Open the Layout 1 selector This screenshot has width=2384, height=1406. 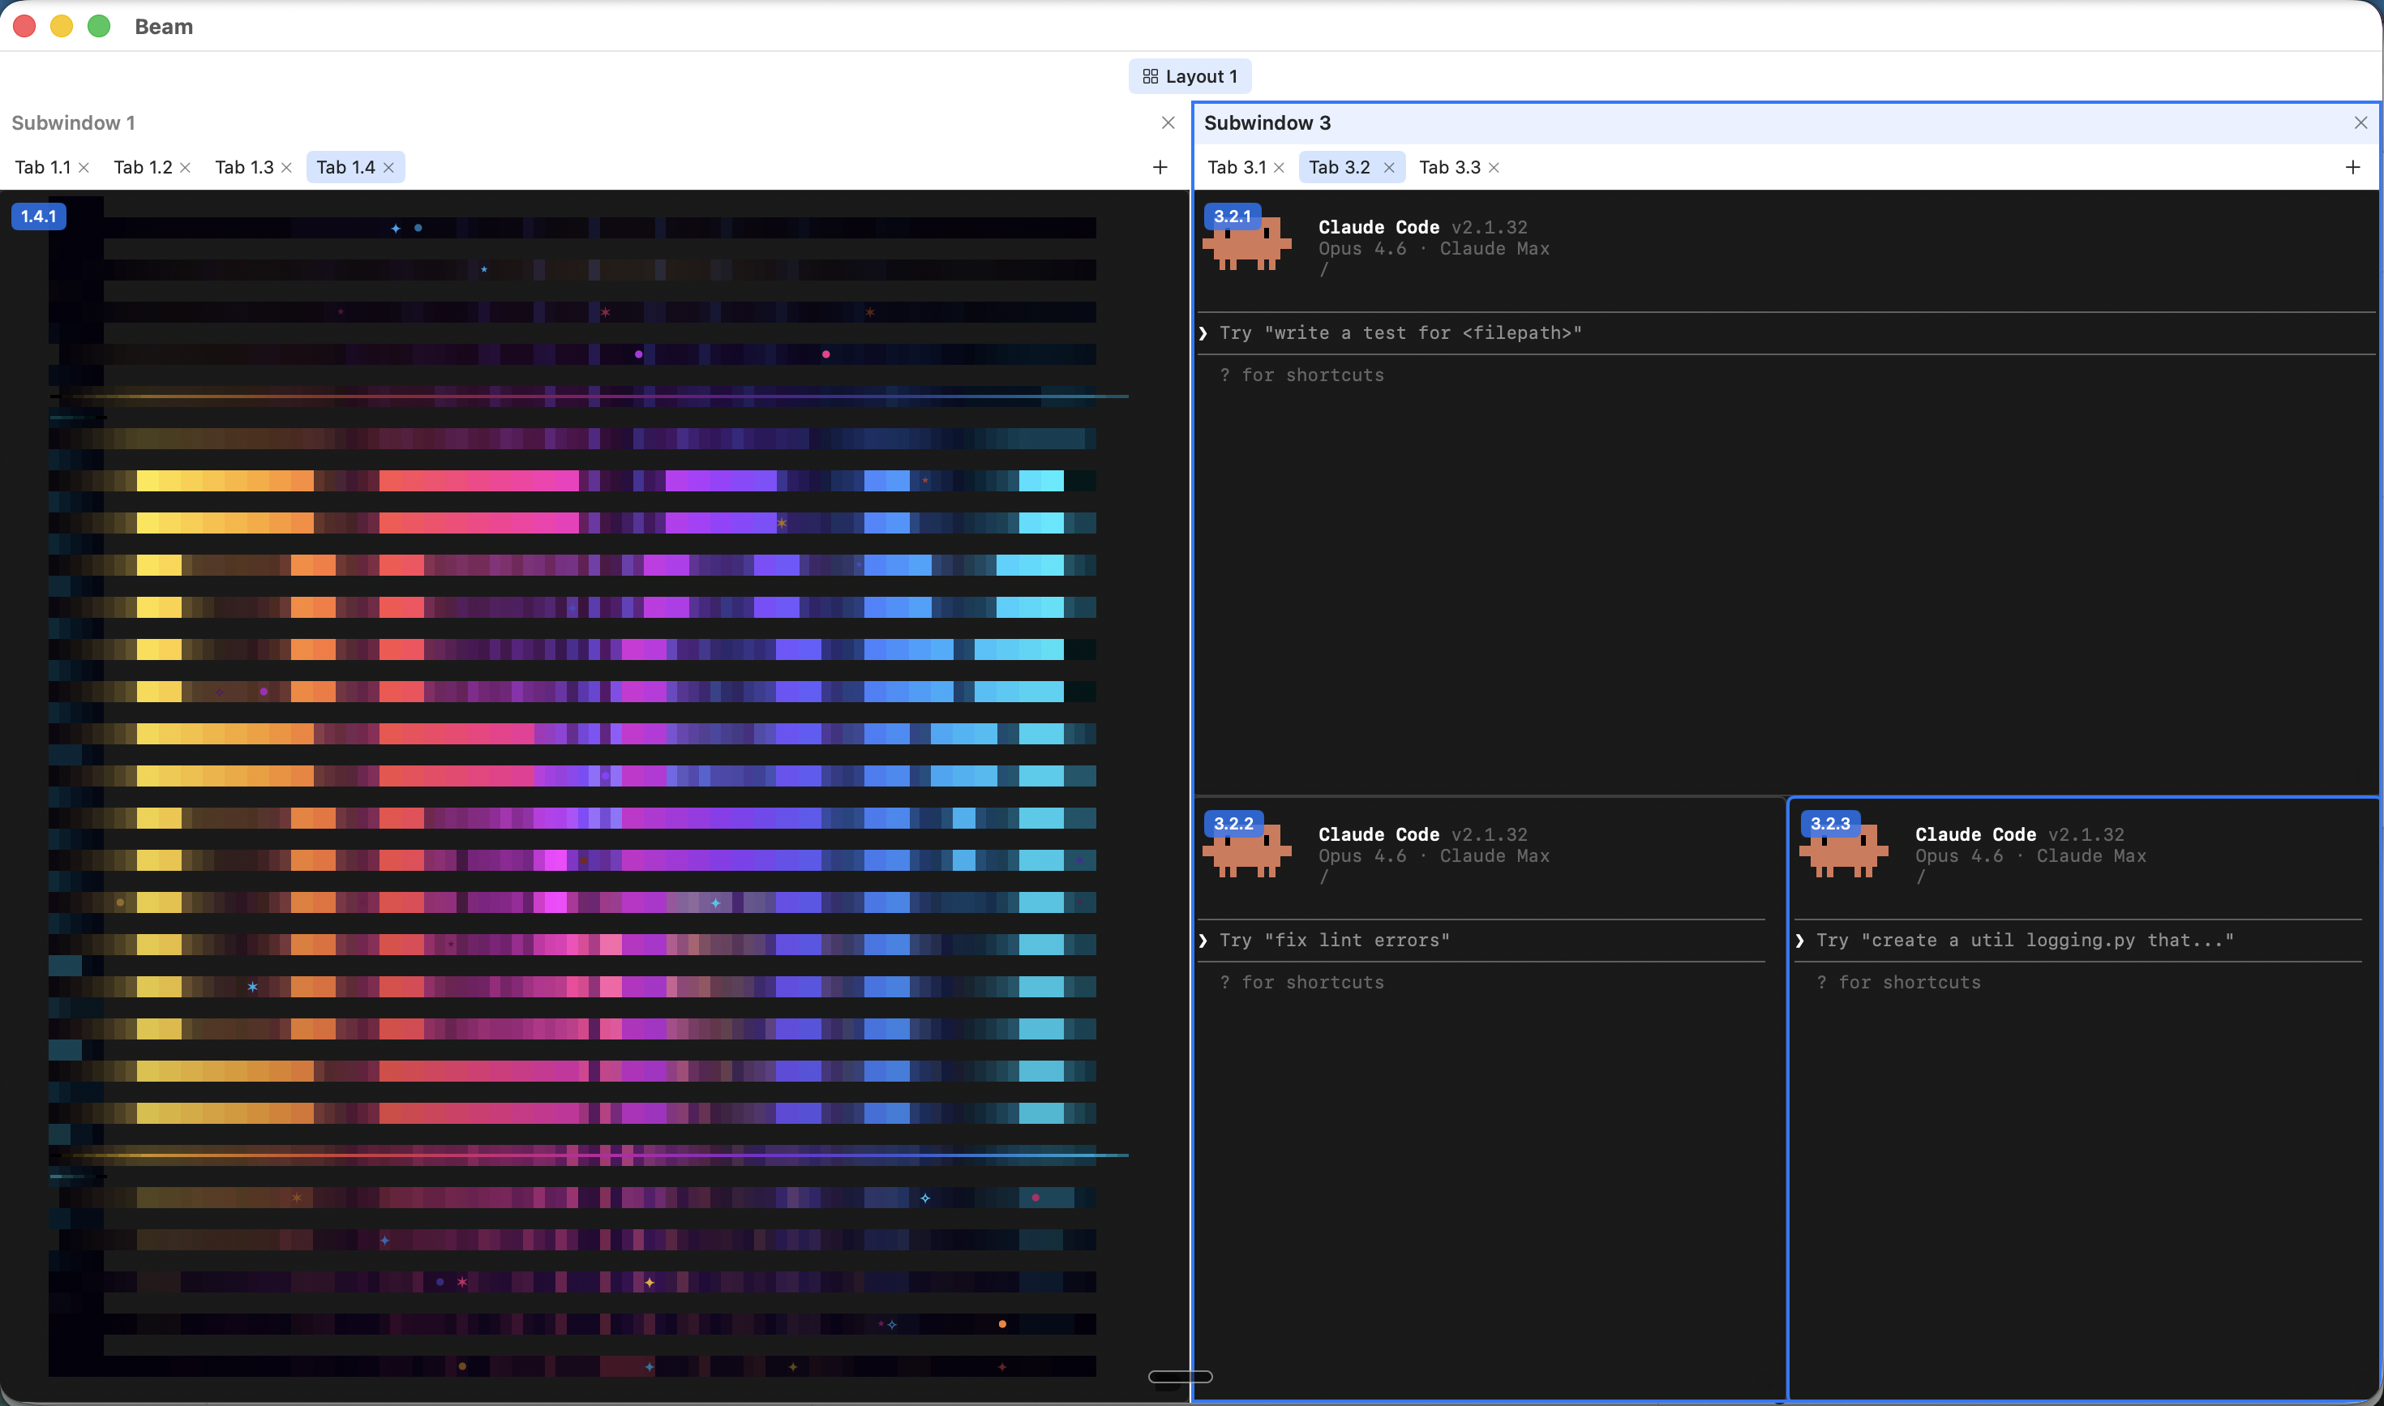(1190, 75)
